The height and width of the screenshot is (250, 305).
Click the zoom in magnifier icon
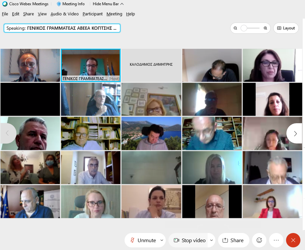click(265, 28)
